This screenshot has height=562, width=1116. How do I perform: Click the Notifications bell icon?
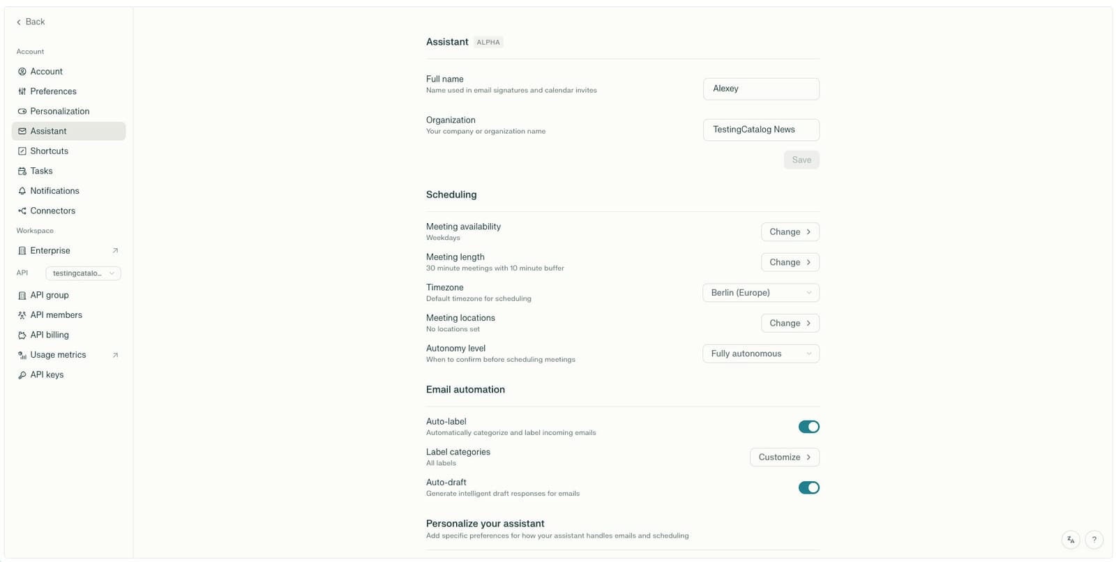(x=22, y=191)
